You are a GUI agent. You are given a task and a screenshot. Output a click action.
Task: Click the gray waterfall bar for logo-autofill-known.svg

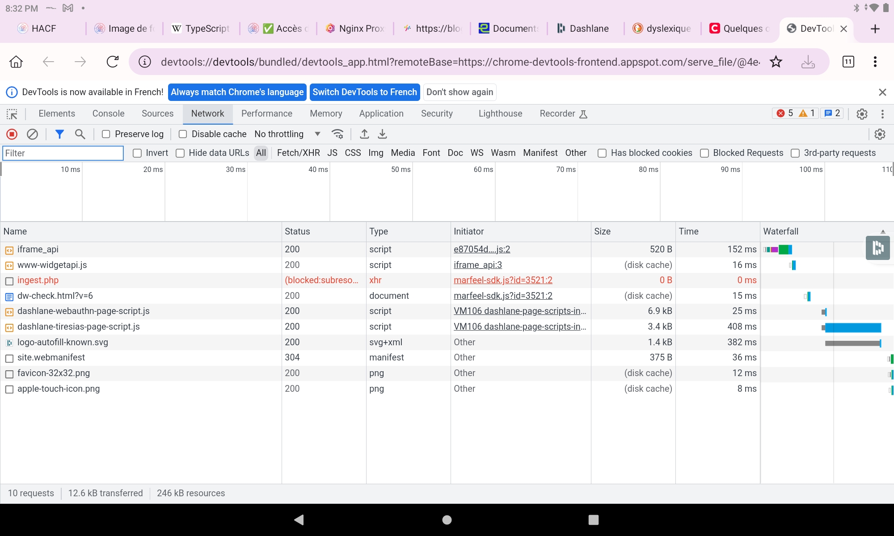point(852,343)
